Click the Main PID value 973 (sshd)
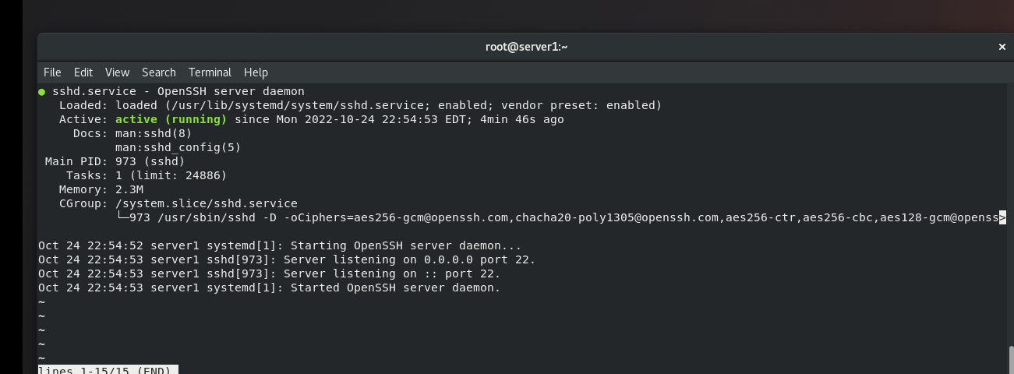This screenshot has width=1014, height=374. tap(150, 161)
